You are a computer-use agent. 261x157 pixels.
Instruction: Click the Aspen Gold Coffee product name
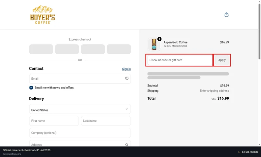coord(175,42)
